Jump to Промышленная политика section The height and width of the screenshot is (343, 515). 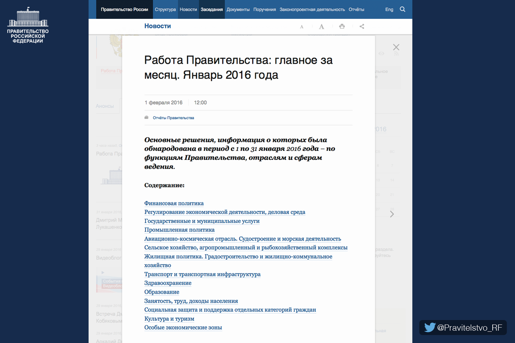click(179, 230)
